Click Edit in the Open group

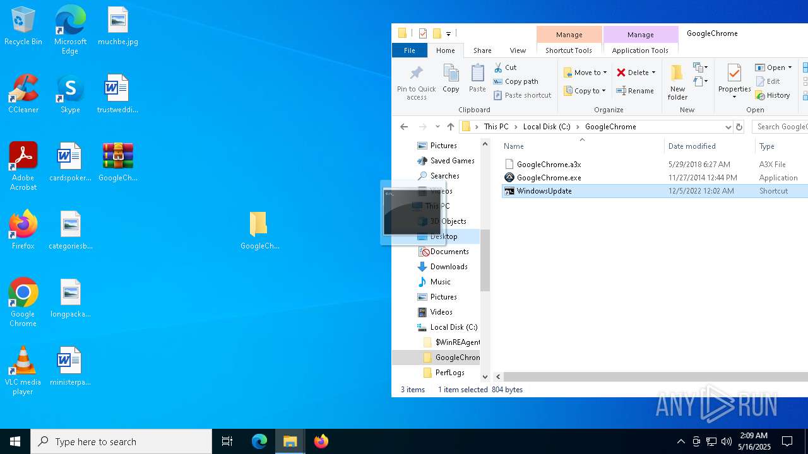(768, 81)
